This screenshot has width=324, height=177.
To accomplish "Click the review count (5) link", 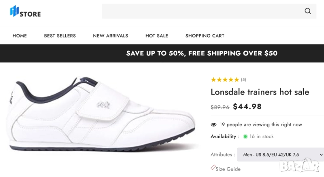I will pyautogui.click(x=243, y=80).
